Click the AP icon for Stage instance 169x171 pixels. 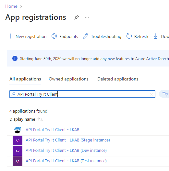pyautogui.click(x=18, y=140)
